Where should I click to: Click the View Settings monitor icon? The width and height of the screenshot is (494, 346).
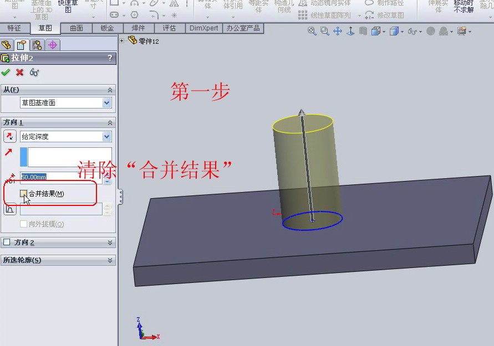pyautogui.click(x=461, y=31)
